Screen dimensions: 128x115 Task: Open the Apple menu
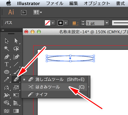point(9,3)
